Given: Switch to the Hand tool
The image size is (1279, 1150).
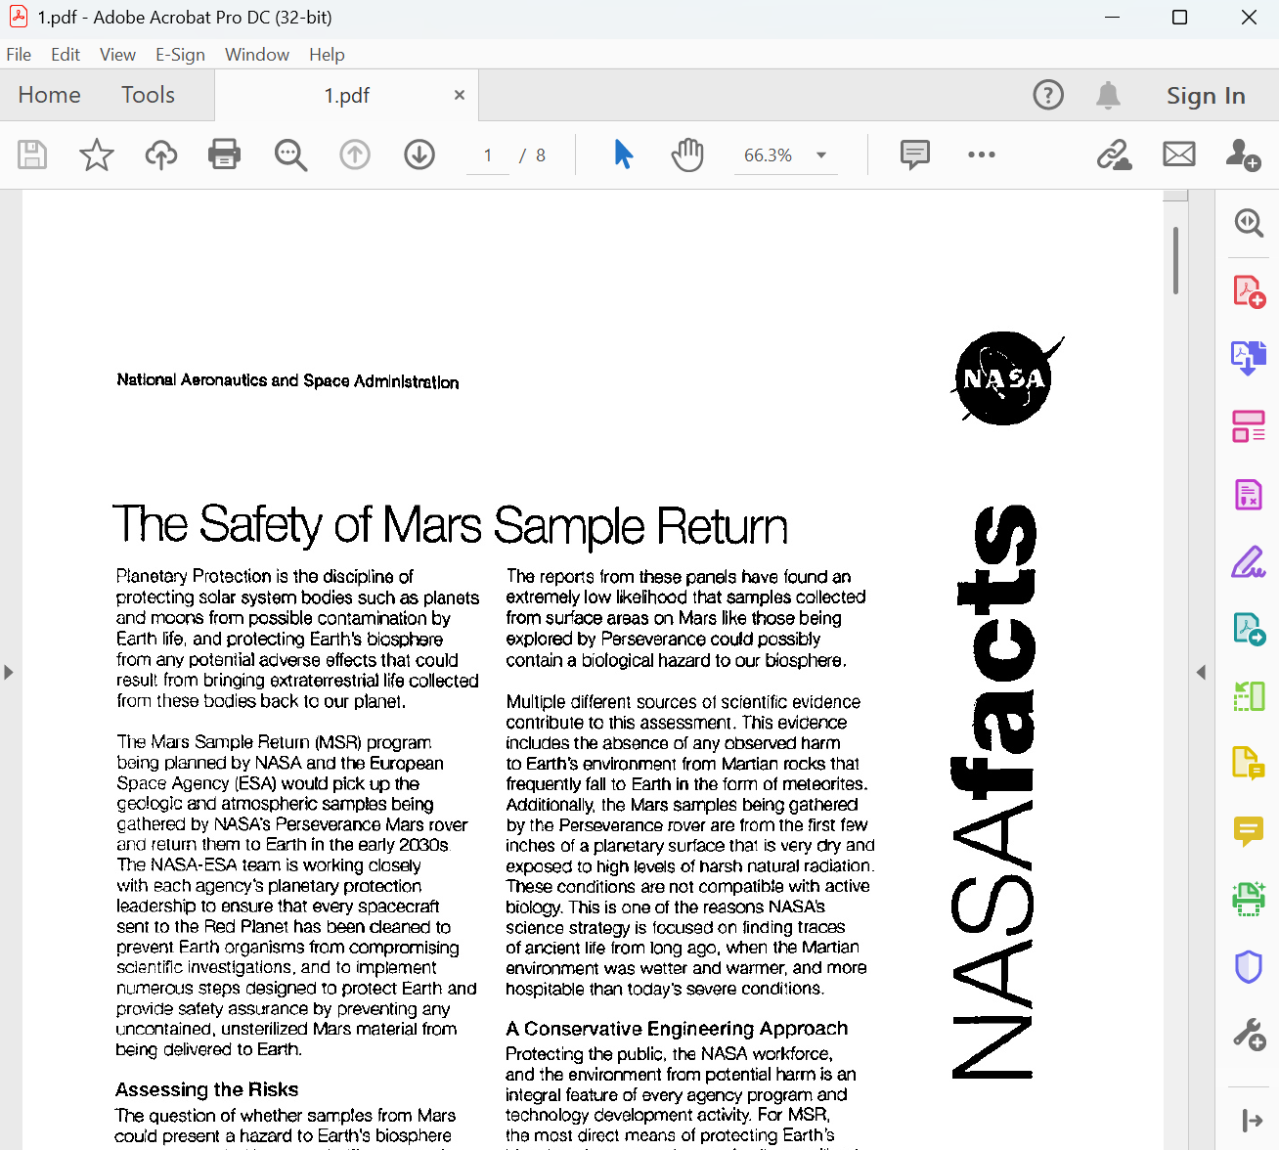Looking at the screenshot, I should 687,155.
